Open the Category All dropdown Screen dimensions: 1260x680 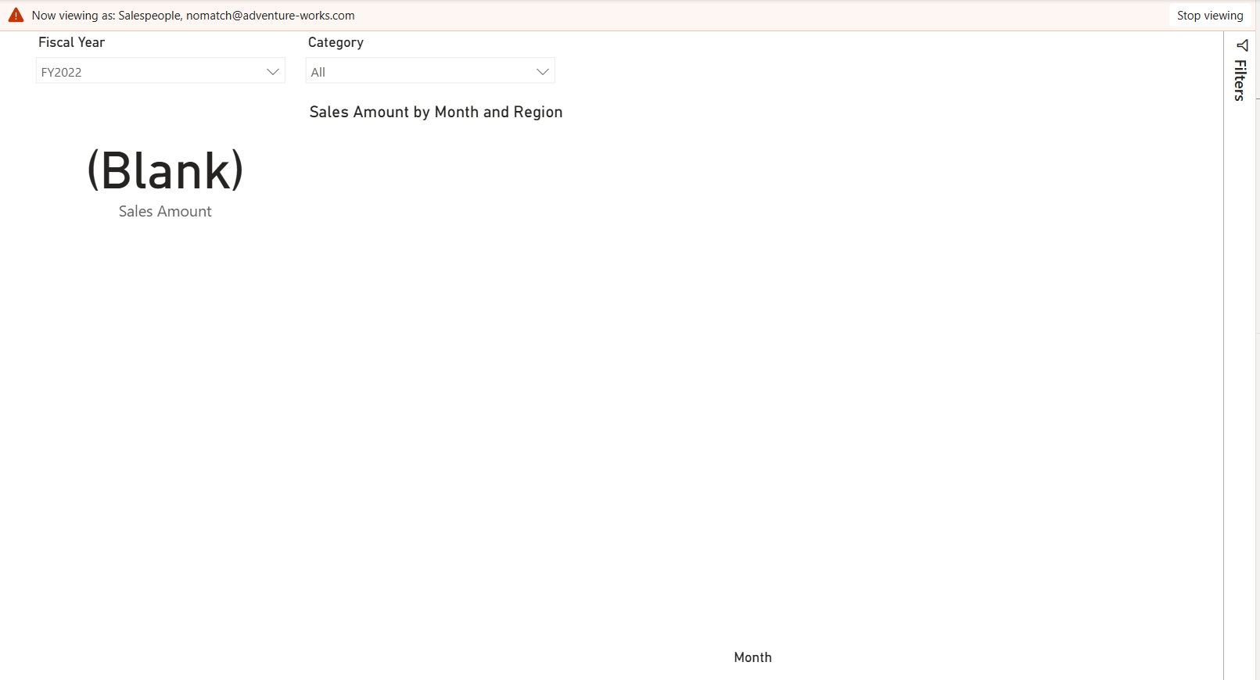click(x=430, y=71)
